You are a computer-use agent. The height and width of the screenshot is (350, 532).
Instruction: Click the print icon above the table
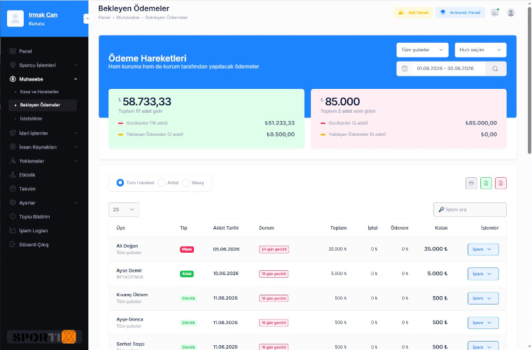[x=471, y=183]
